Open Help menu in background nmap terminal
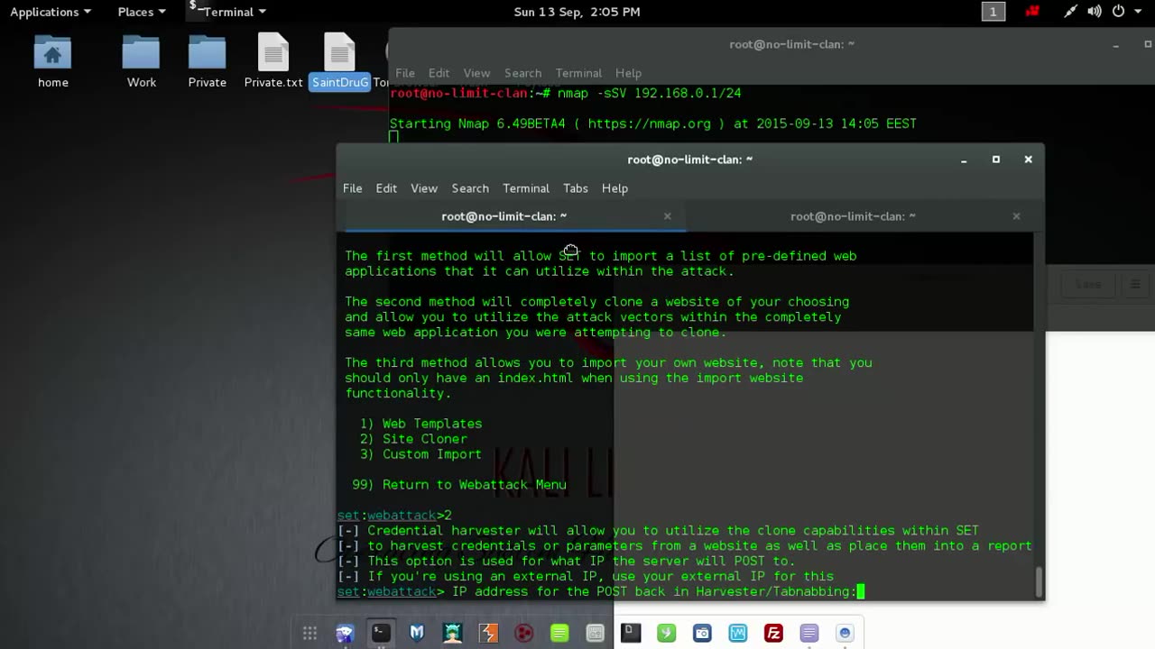Image resolution: width=1155 pixels, height=649 pixels. (x=628, y=73)
